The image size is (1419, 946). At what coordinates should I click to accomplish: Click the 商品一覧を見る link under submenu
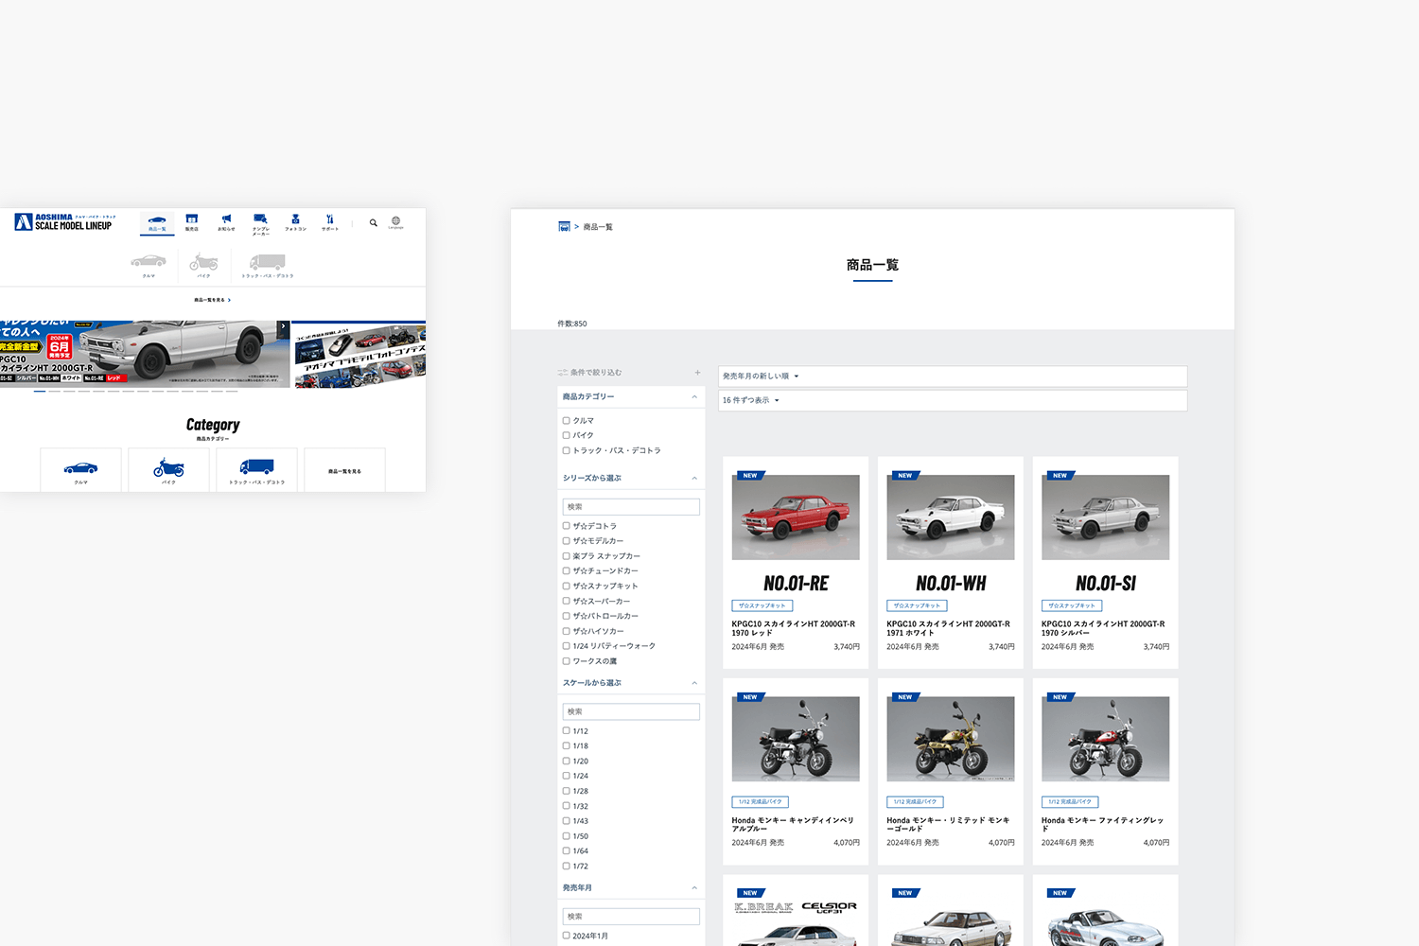pos(212,300)
